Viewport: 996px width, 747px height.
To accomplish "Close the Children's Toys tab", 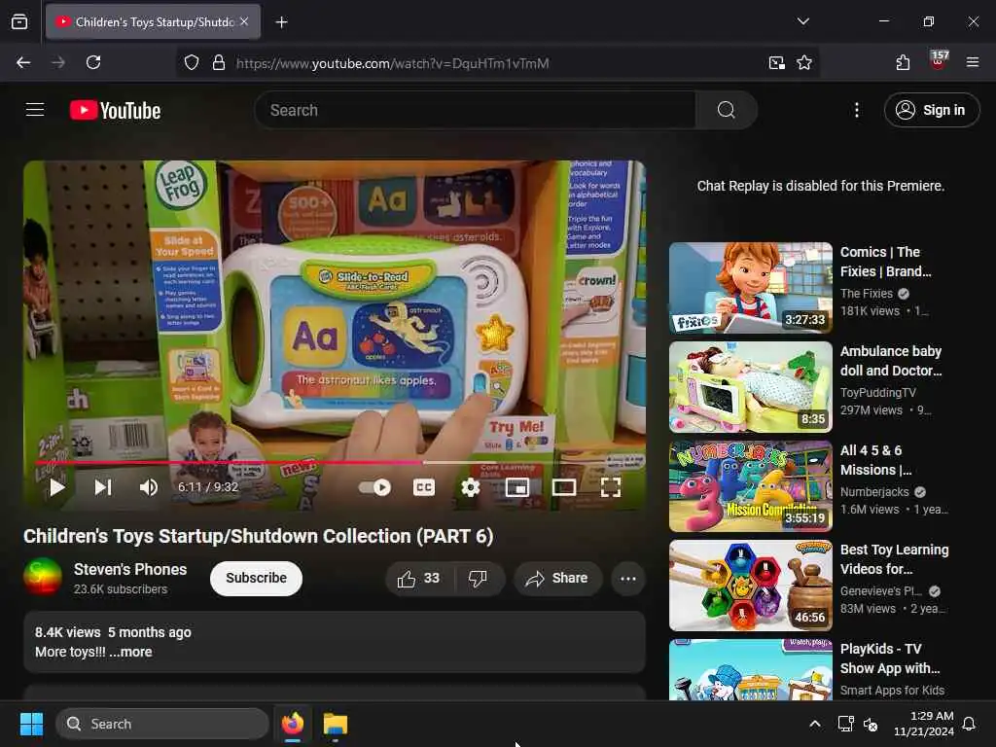I will point(244,21).
